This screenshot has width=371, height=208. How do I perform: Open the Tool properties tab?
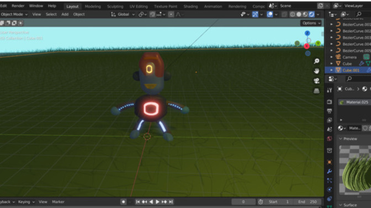point(330,90)
